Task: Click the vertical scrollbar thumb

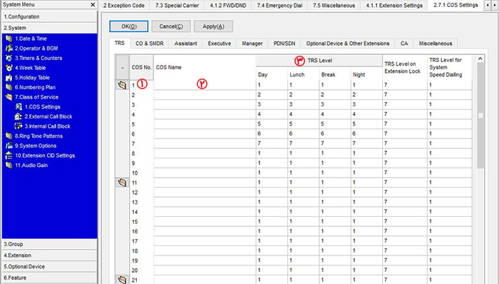Action: (480, 116)
